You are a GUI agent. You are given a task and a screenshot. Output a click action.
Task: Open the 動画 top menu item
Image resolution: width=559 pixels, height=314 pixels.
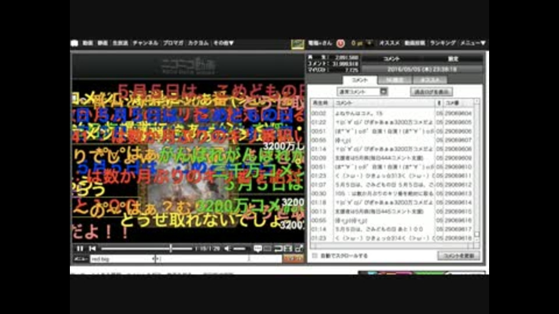point(88,43)
